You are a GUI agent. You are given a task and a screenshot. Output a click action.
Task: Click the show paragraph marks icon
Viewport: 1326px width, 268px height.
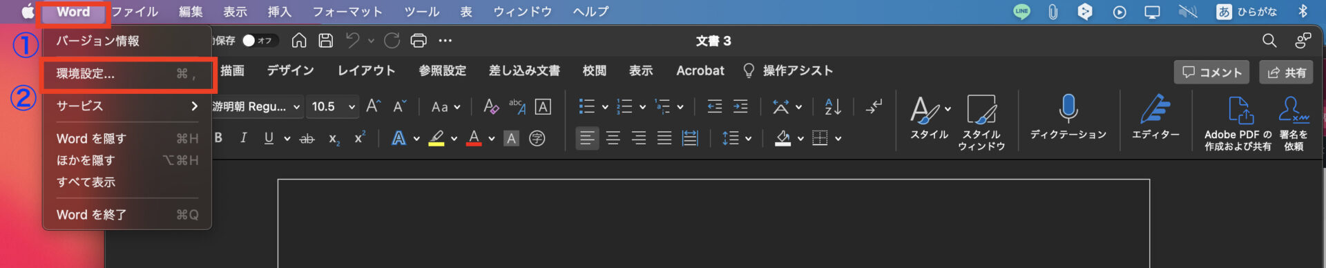point(874,106)
